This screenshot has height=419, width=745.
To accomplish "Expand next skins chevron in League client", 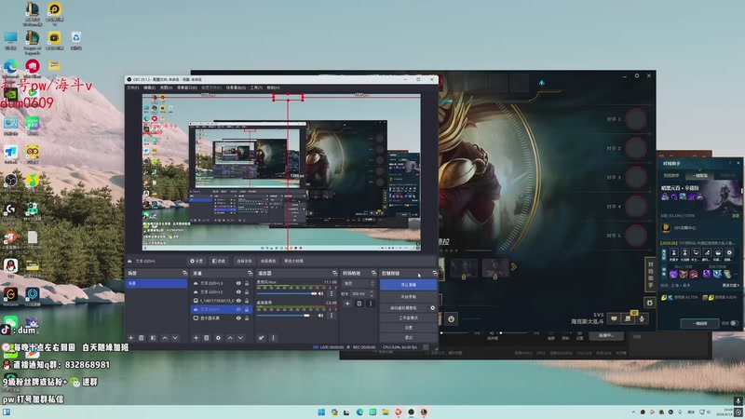I will [514, 267].
